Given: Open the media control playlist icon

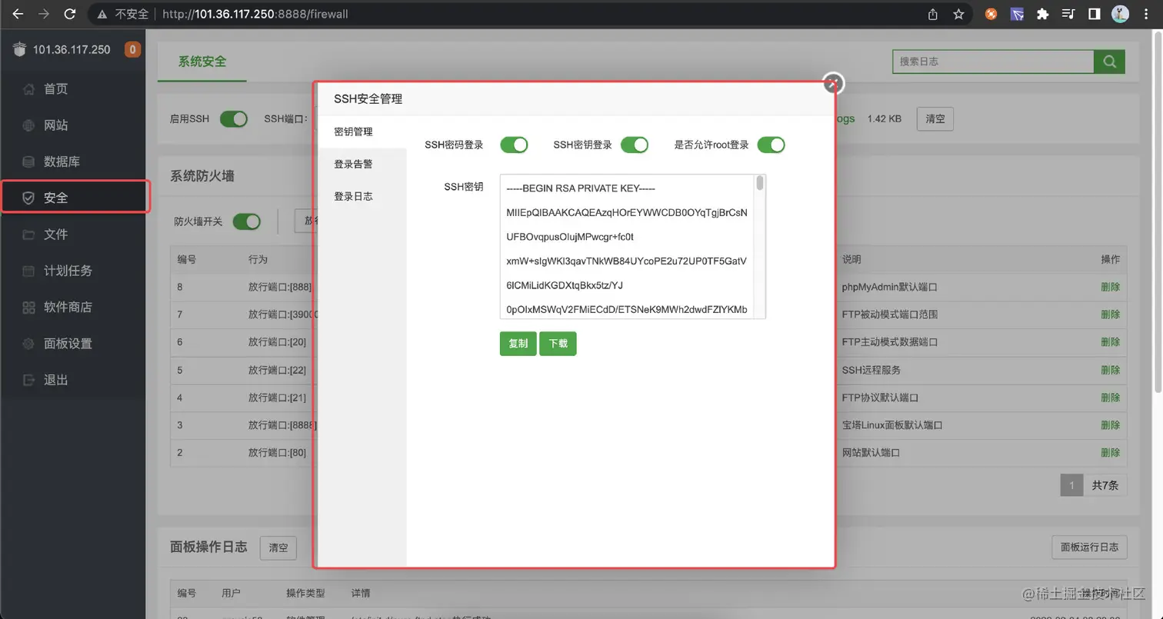Looking at the screenshot, I should coord(1068,14).
